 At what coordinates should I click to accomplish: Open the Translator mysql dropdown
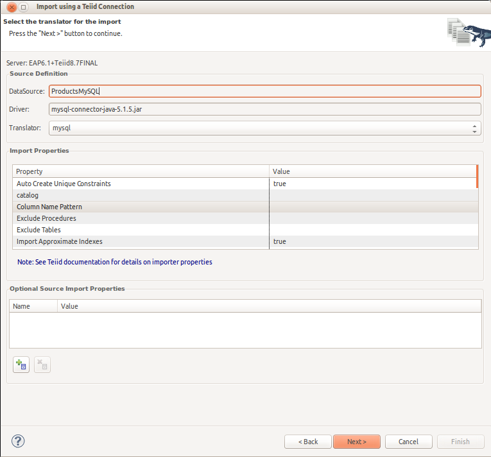[264, 128]
